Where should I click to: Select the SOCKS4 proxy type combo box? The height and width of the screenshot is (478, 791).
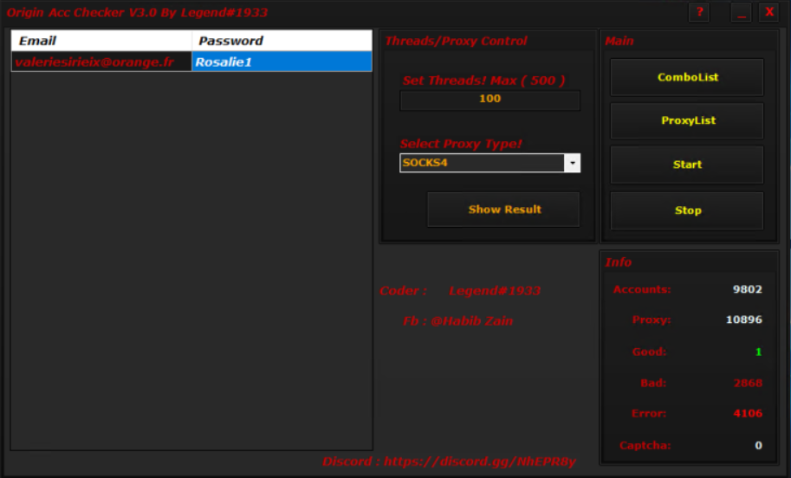click(x=490, y=163)
